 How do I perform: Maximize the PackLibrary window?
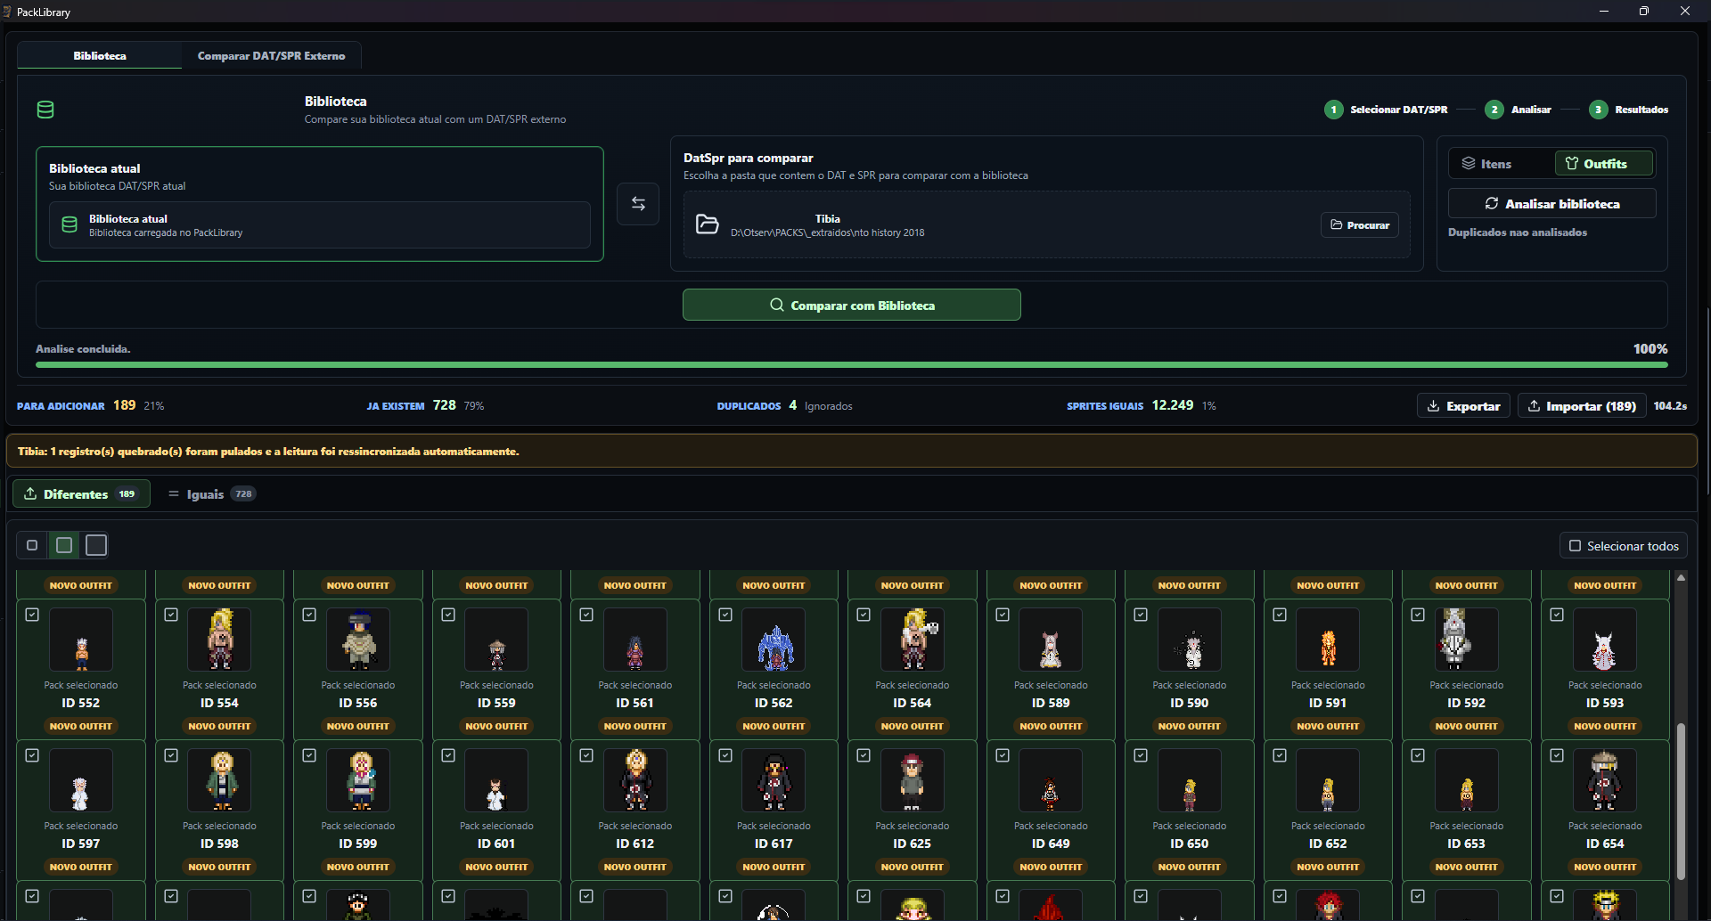click(x=1644, y=11)
